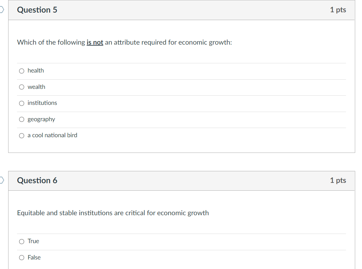The height and width of the screenshot is (269, 362).
Task: Choose the 'institutions' radio option
Action: (21, 103)
